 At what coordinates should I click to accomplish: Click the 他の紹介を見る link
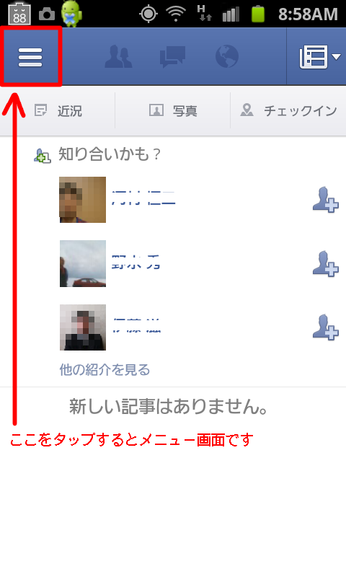[x=105, y=369]
